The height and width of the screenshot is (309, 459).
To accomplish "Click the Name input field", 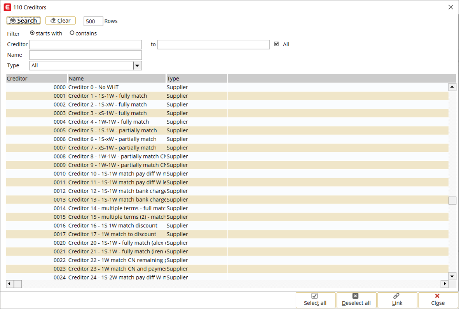I will 86,55.
